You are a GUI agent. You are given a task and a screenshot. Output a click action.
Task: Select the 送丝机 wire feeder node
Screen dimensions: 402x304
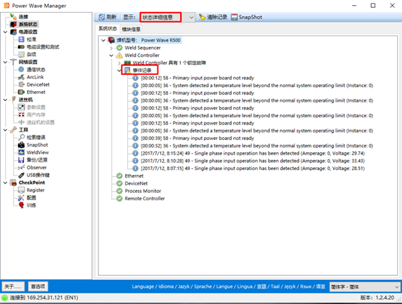pyautogui.click(x=25, y=100)
